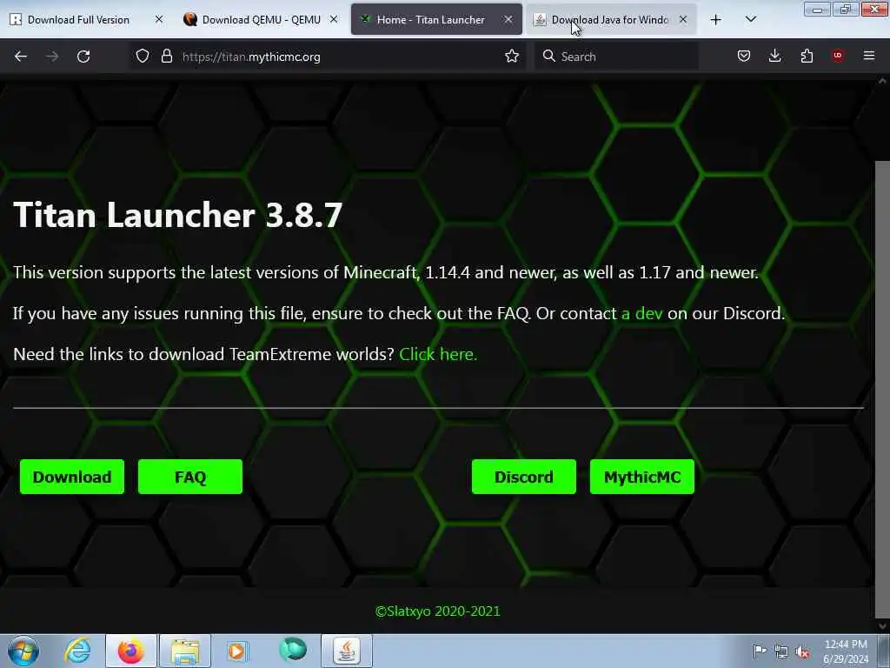Click the forward navigation arrow
Image resolution: width=890 pixels, height=668 pixels.
pyautogui.click(x=52, y=57)
